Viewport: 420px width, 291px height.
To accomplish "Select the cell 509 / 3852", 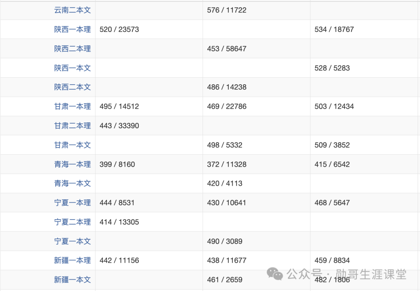I will click(x=365, y=145).
